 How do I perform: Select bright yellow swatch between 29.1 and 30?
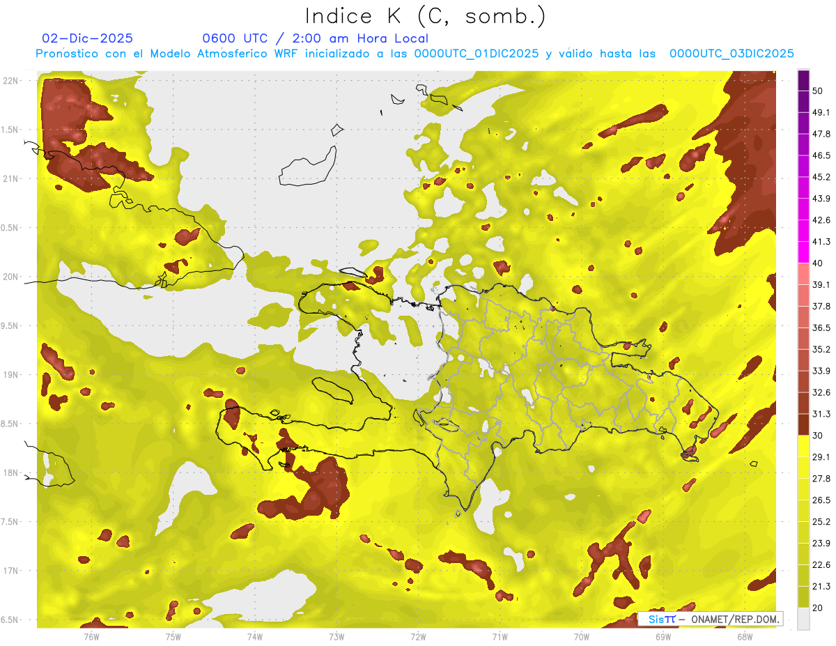pyautogui.click(x=803, y=446)
